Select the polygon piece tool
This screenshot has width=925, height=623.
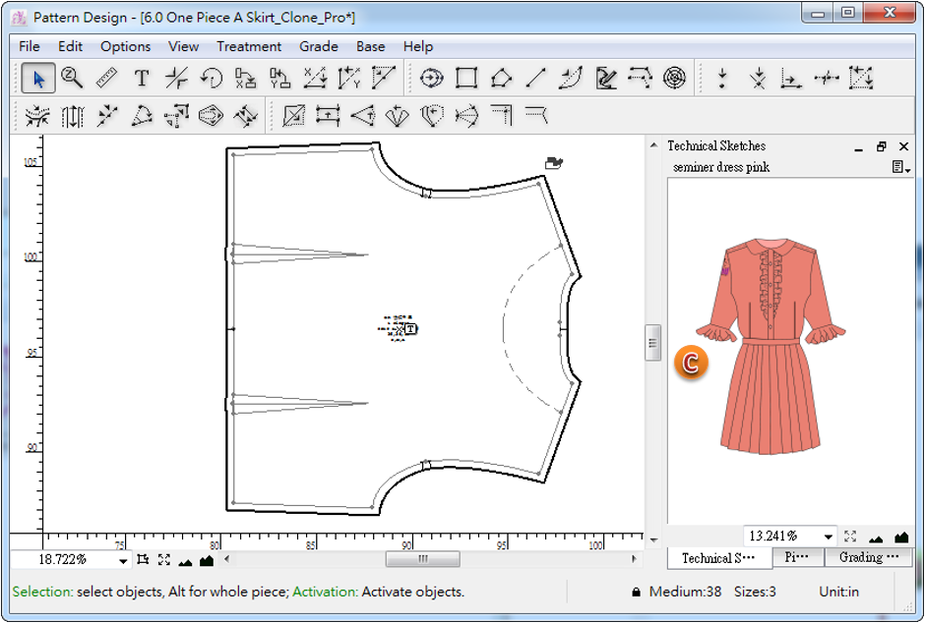[x=501, y=78]
